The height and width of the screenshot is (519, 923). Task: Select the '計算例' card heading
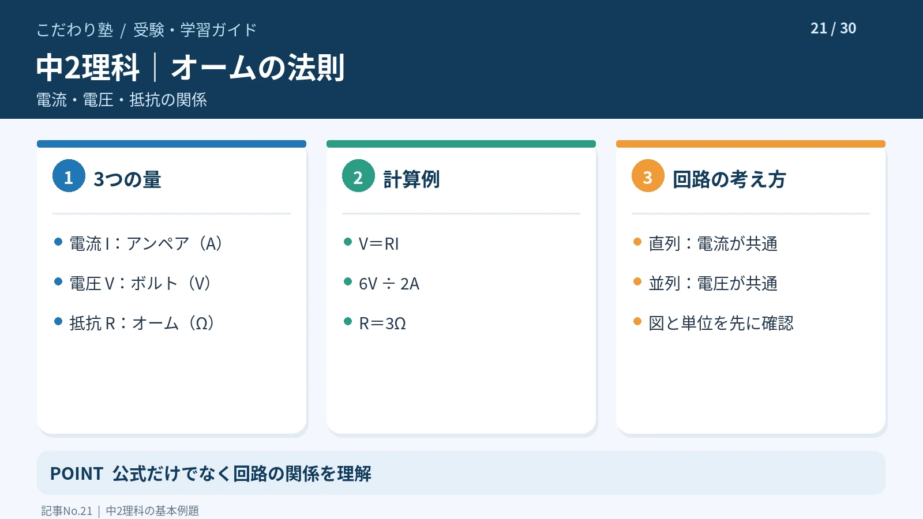click(411, 179)
